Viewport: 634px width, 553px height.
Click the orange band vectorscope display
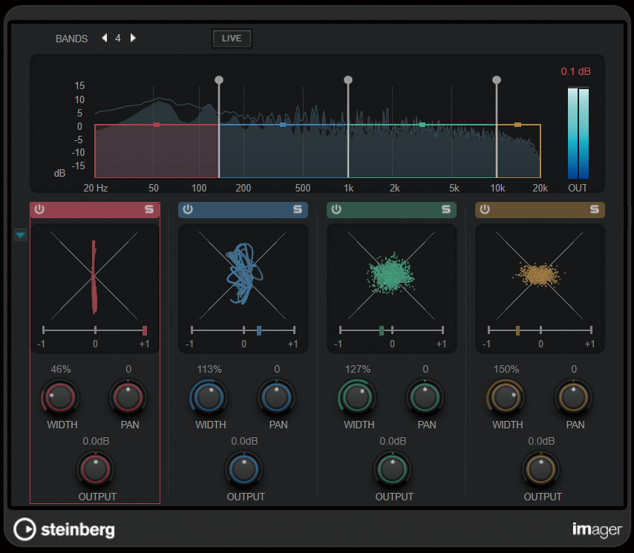[540, 275]
